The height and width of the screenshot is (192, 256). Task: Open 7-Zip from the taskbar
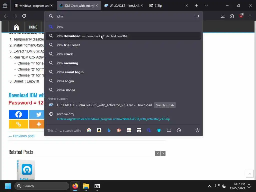coord(97,186)
